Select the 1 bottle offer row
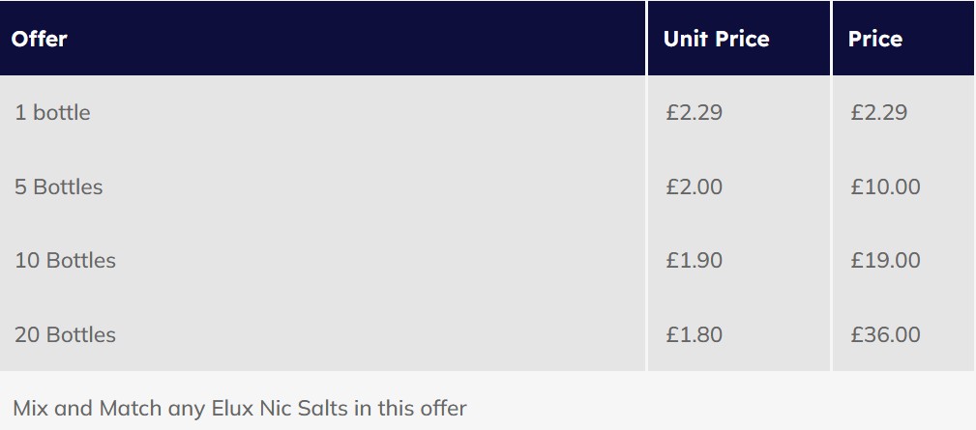This screenshot has height=430, width=976. point(487,112)
